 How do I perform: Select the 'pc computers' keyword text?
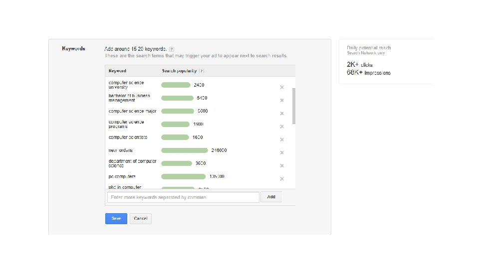(122, 176)
